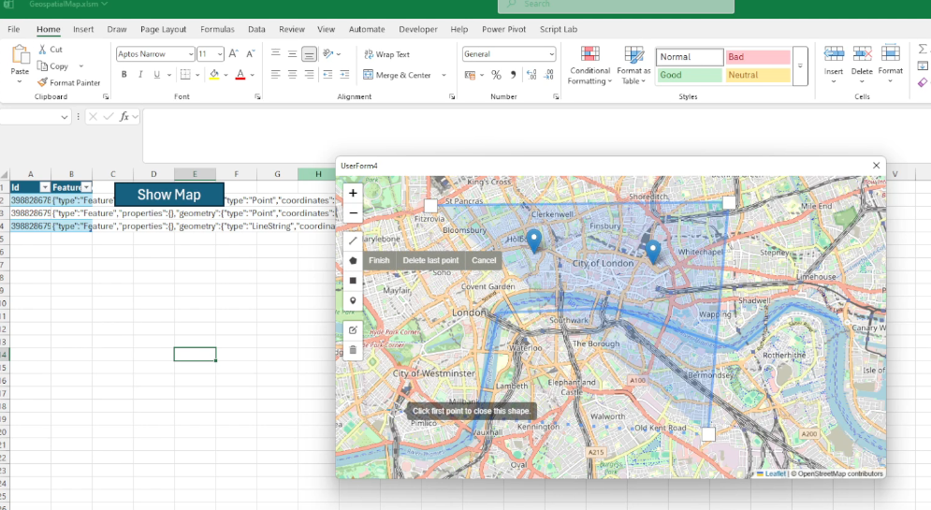The width and height of the screenshot is (931, 510).
Task: Apply the green Good cell style
Action: click(x=689, y=75)
